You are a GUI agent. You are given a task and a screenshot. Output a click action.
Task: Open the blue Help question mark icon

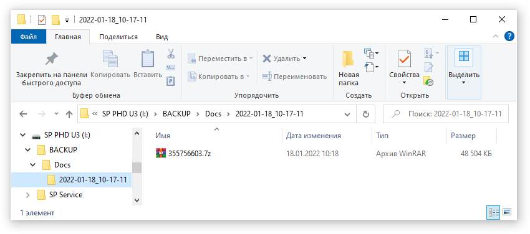[x=509, y=37]
